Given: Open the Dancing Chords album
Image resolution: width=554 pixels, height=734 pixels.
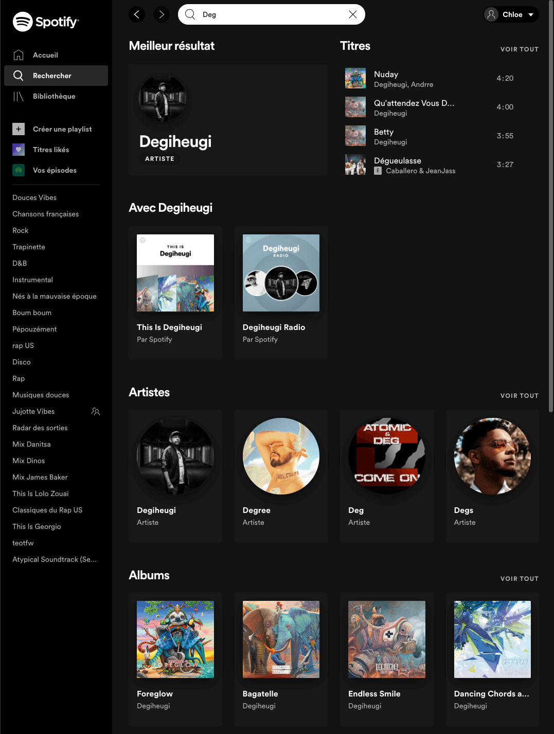Looking at the screenshot, I should 492,659.
